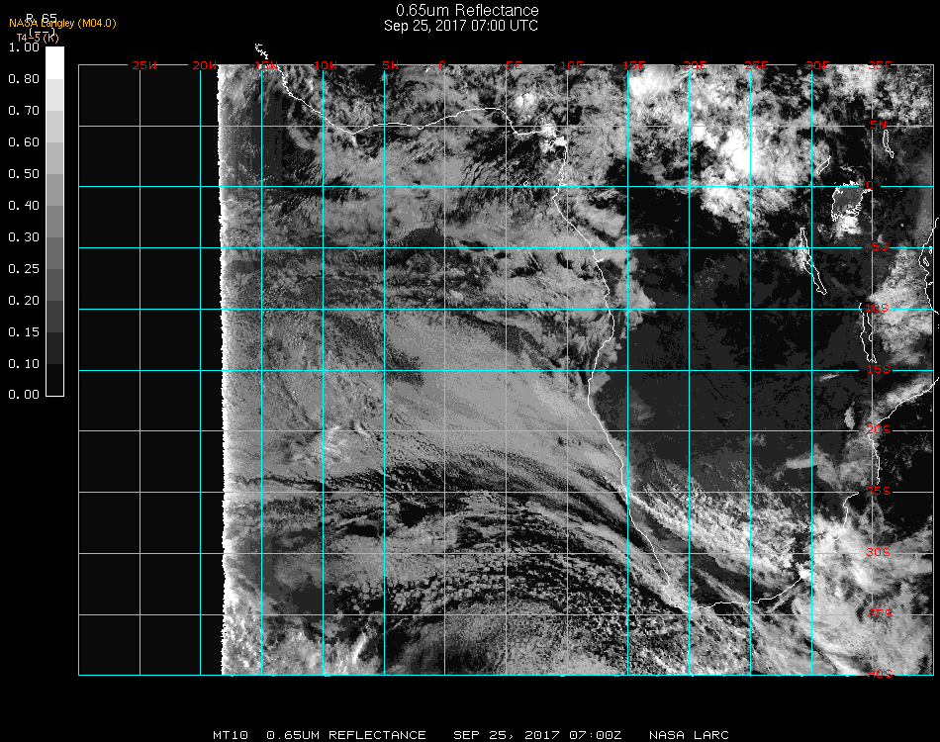Click the 5N latitude label
Screen dimensions: 940x742
[879, 125]
